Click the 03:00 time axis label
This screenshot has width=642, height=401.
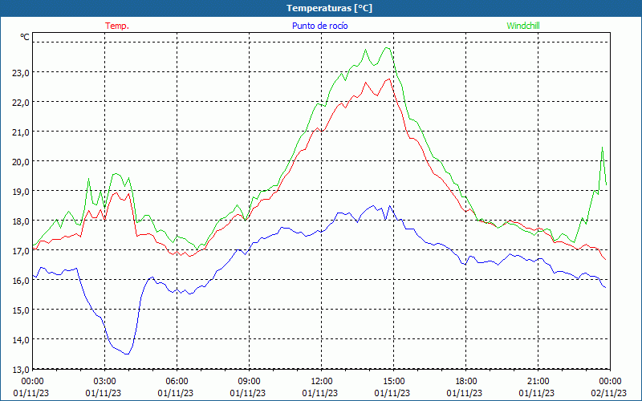105,382
